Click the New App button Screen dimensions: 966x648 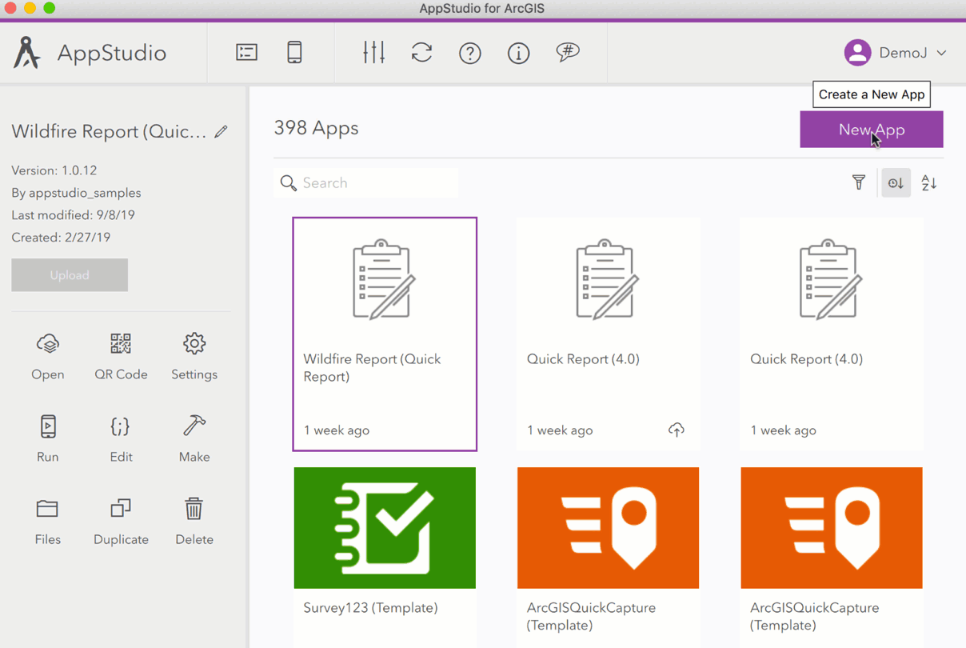(872, 130)
